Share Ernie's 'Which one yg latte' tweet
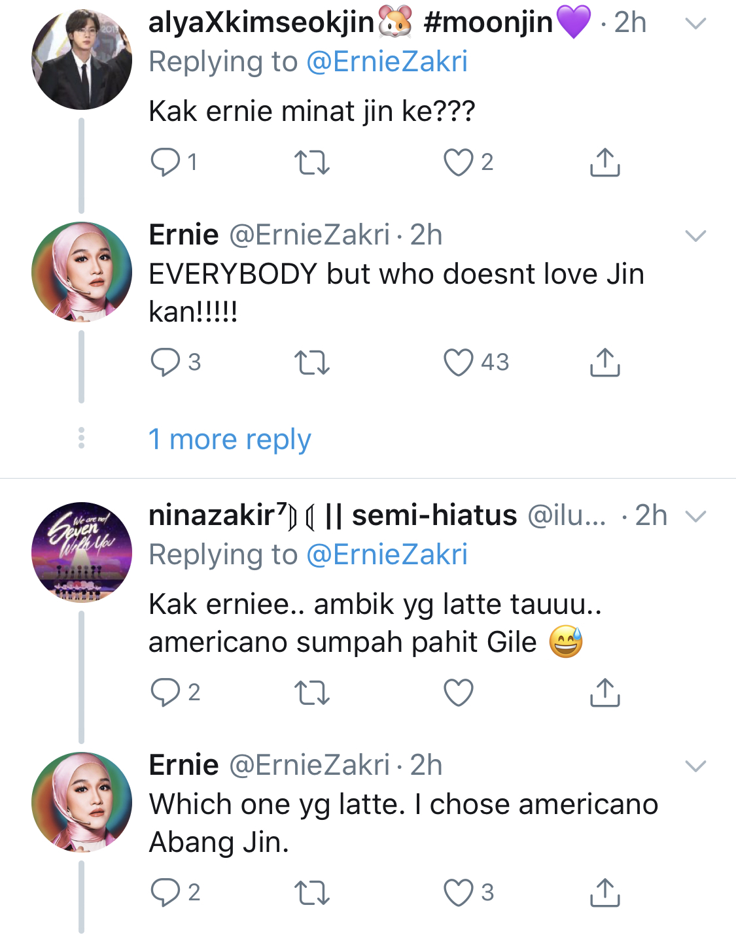The width and height of the screenshot is (736, 935). click(x=605, y=892)
